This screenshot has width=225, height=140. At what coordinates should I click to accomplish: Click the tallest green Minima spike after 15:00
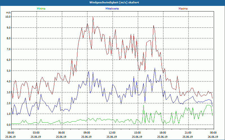coord(144,105)
